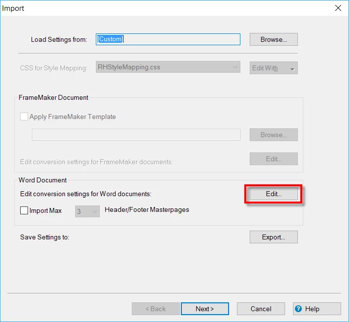The height and width of the screenshot is (322, 349).
Task: Click the Save Settings to label
Action: (x=45, y=237)
